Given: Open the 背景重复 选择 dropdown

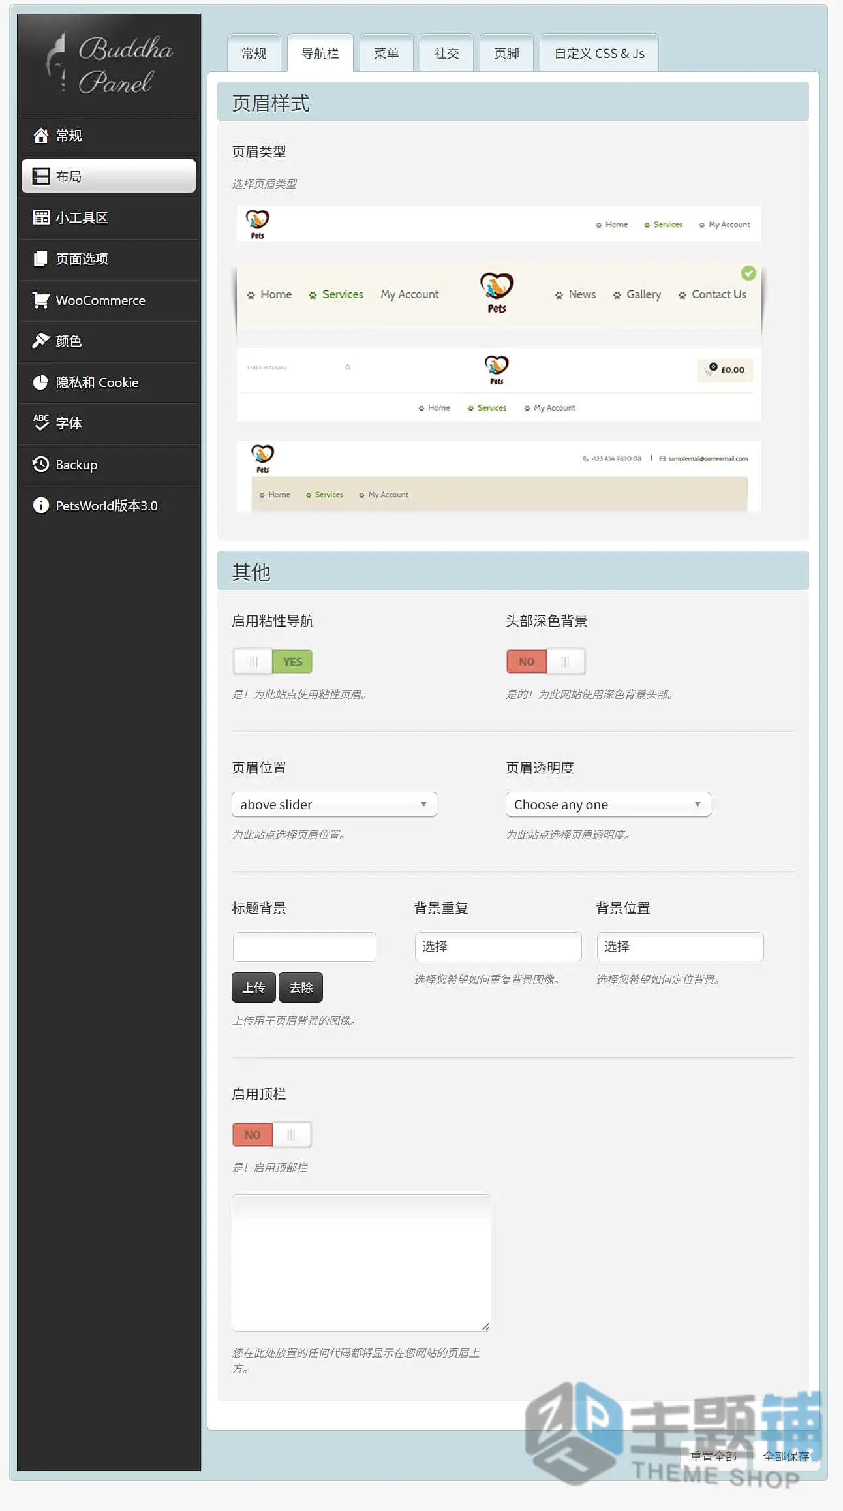Looking at the screenshot, I should [498, 946].
